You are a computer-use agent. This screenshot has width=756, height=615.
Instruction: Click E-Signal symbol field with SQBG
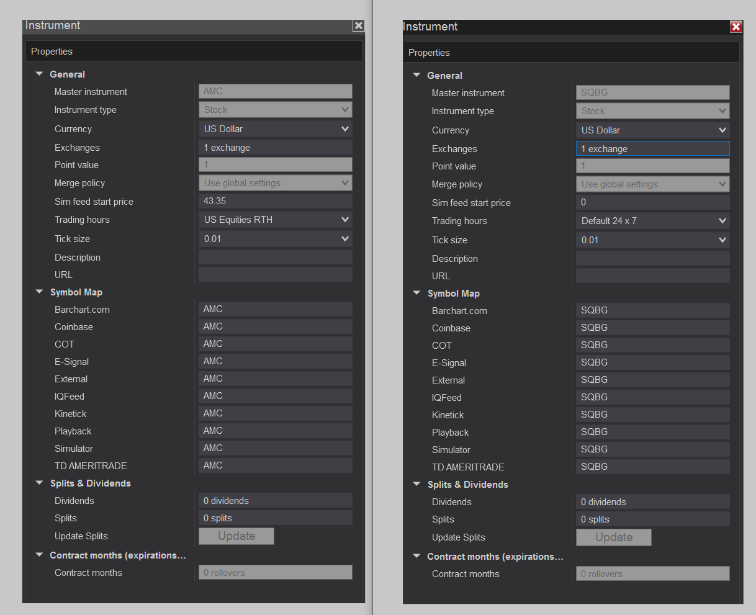pyautogui.click(x=653, y=362)
